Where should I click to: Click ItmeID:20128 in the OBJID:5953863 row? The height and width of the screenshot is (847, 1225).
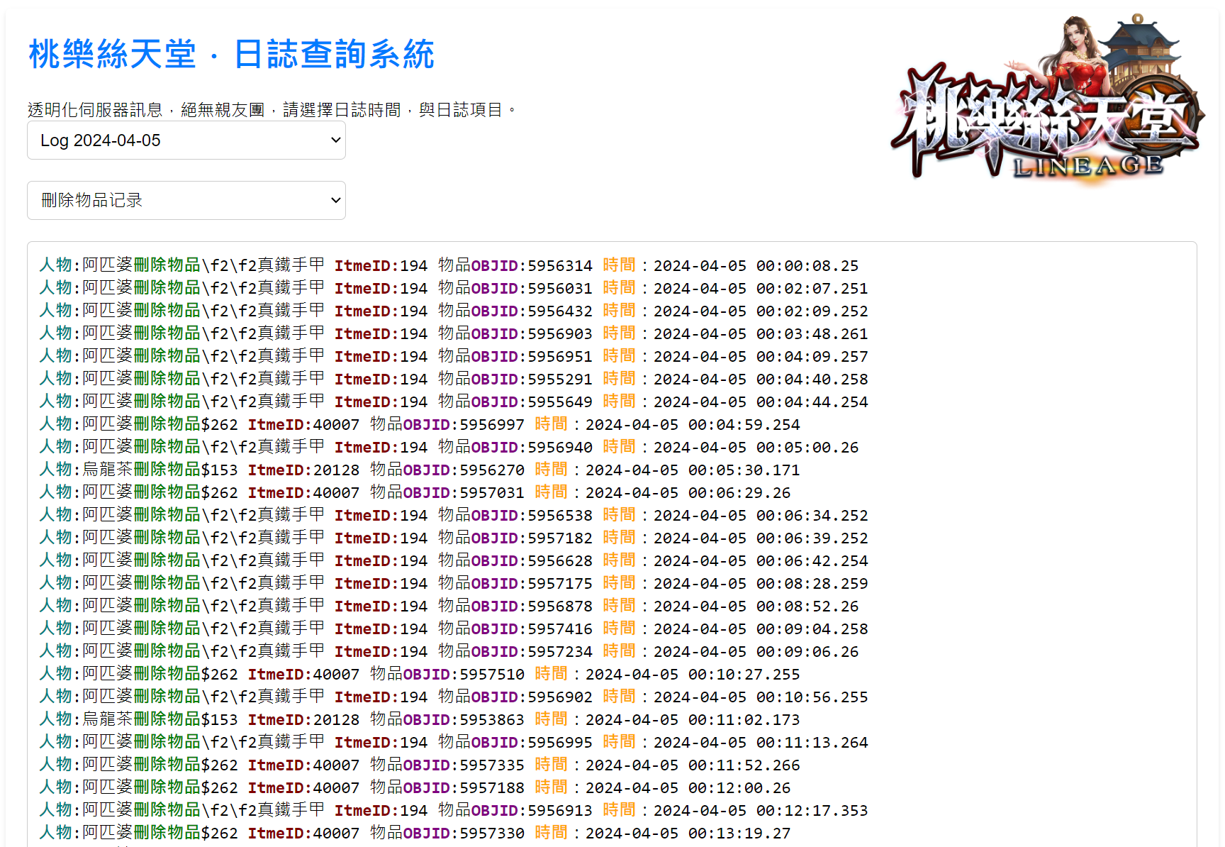coord(303,720)
